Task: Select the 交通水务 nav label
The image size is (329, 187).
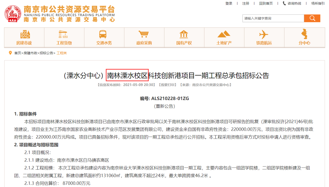Action: [x=104, y=43]
